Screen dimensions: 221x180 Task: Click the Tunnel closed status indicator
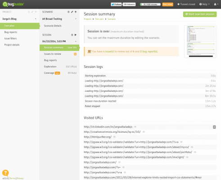coord(186,4)
